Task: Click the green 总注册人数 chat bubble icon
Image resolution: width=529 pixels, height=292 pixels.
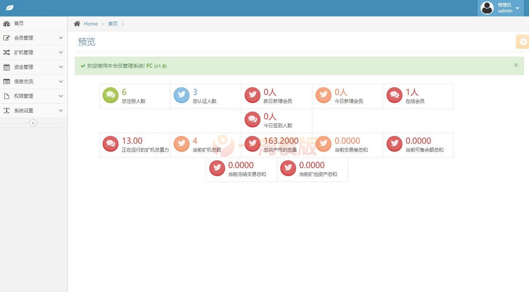Action: (111, 95)
